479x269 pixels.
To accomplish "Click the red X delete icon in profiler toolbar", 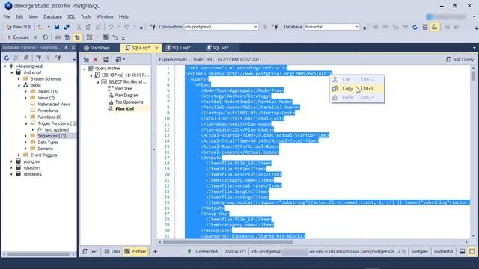I will (x=96, y=59).
